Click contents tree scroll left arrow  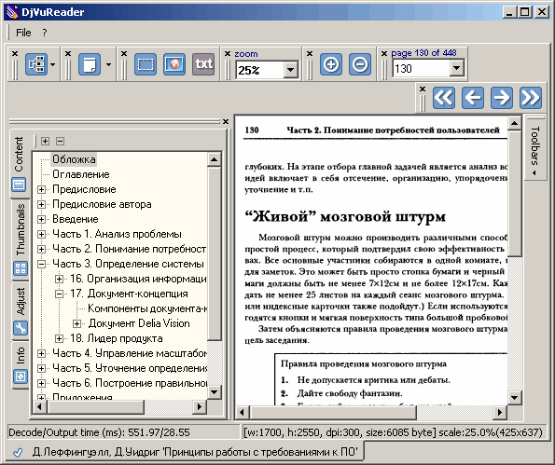point(39,406)
